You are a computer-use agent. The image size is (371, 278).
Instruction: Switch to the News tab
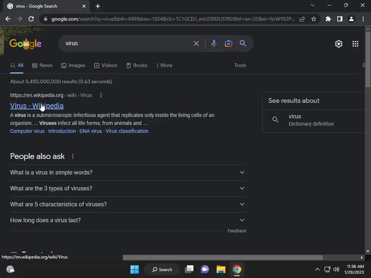42,66
